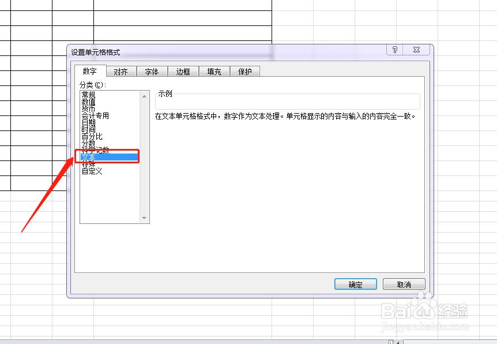Switch to the 字体 font tab
Viewport: 497px width, 344px height.
pyautogui.click(x=152, y=72)
